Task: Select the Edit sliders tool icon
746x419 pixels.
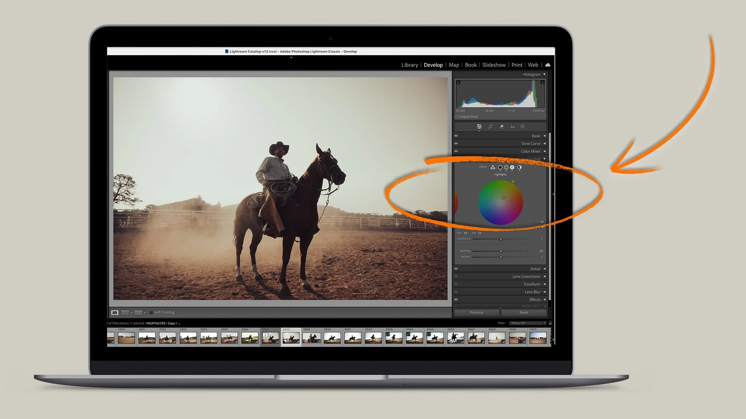Action: [x=479, y=126]
